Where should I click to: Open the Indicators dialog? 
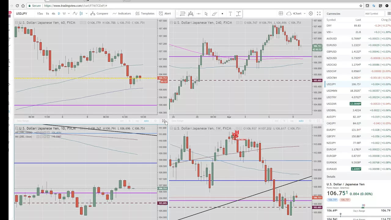coord(122,13)
